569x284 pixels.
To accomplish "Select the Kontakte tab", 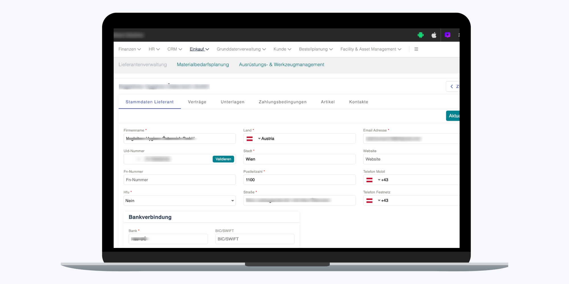I will coord(358,102).
